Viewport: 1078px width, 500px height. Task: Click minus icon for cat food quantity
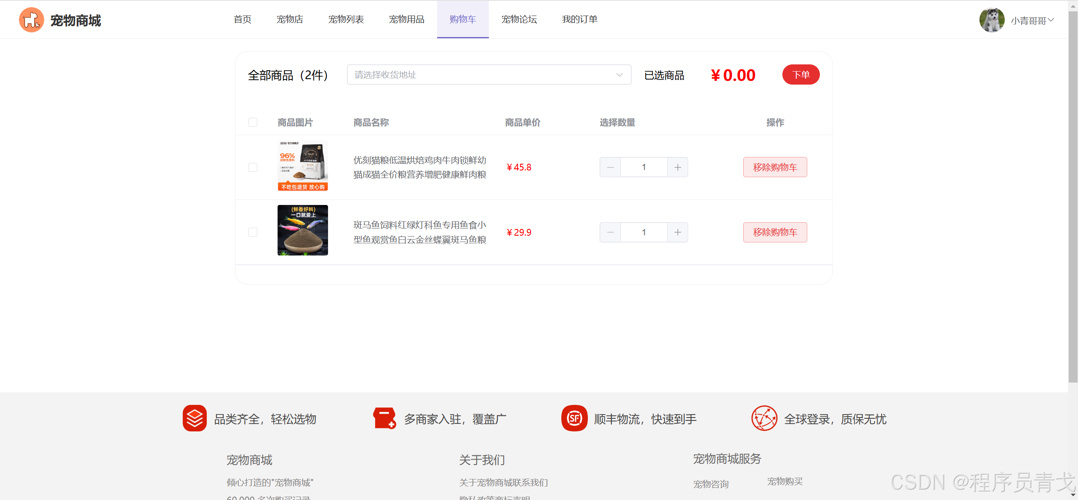[610, 167]
